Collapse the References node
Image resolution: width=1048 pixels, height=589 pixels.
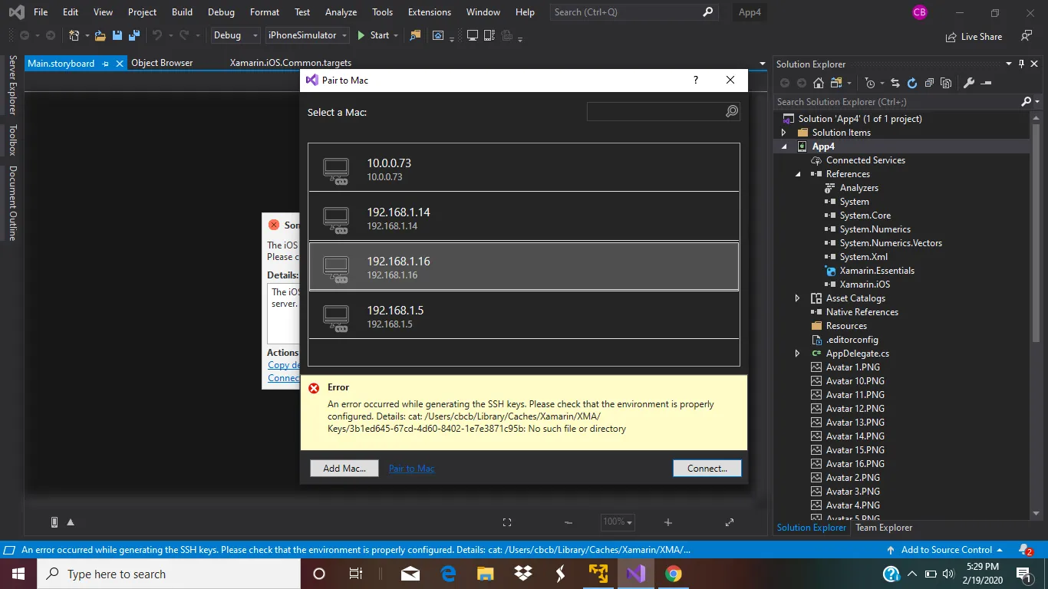(x=797, y=174)
